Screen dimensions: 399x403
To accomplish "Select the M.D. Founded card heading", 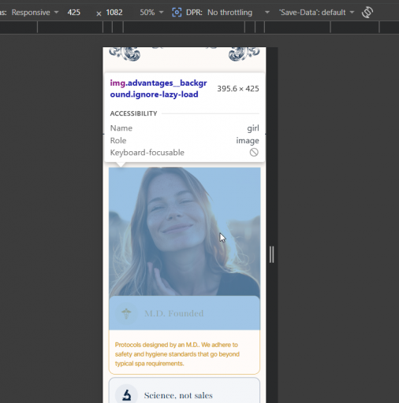I will pyautogui.click(x=174, y=313).
